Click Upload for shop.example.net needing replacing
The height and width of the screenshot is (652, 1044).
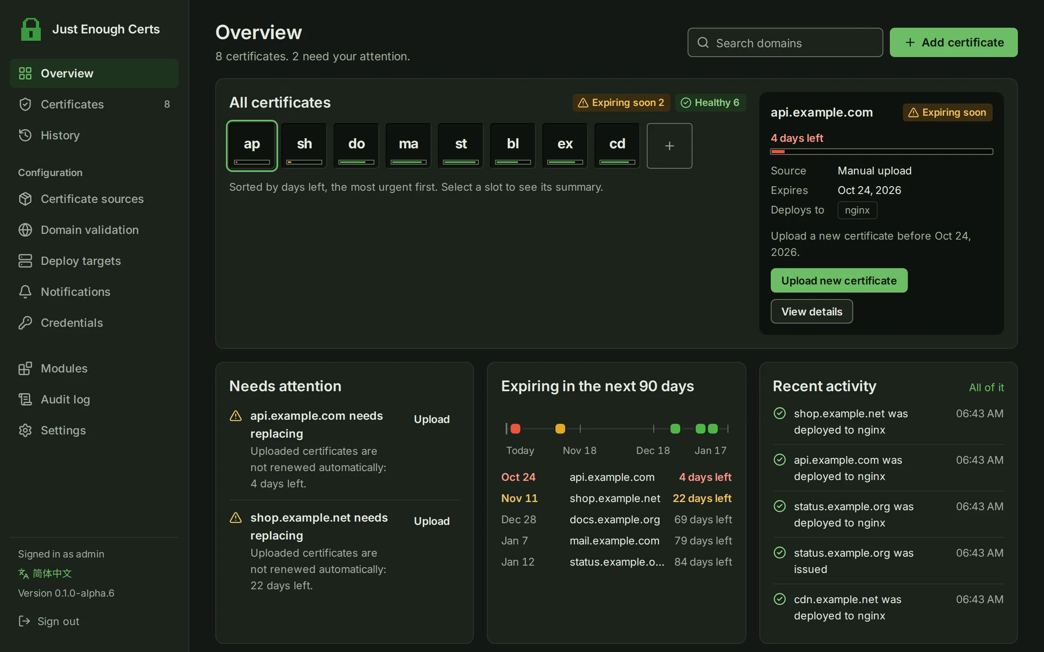431,521
